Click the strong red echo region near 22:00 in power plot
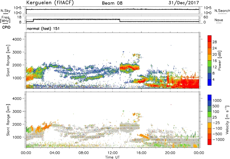Image resolution: width=230 pixels, height=159 pixels. click(190, 84)
